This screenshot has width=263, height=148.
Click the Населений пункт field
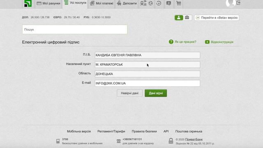[x=148, y=65]
